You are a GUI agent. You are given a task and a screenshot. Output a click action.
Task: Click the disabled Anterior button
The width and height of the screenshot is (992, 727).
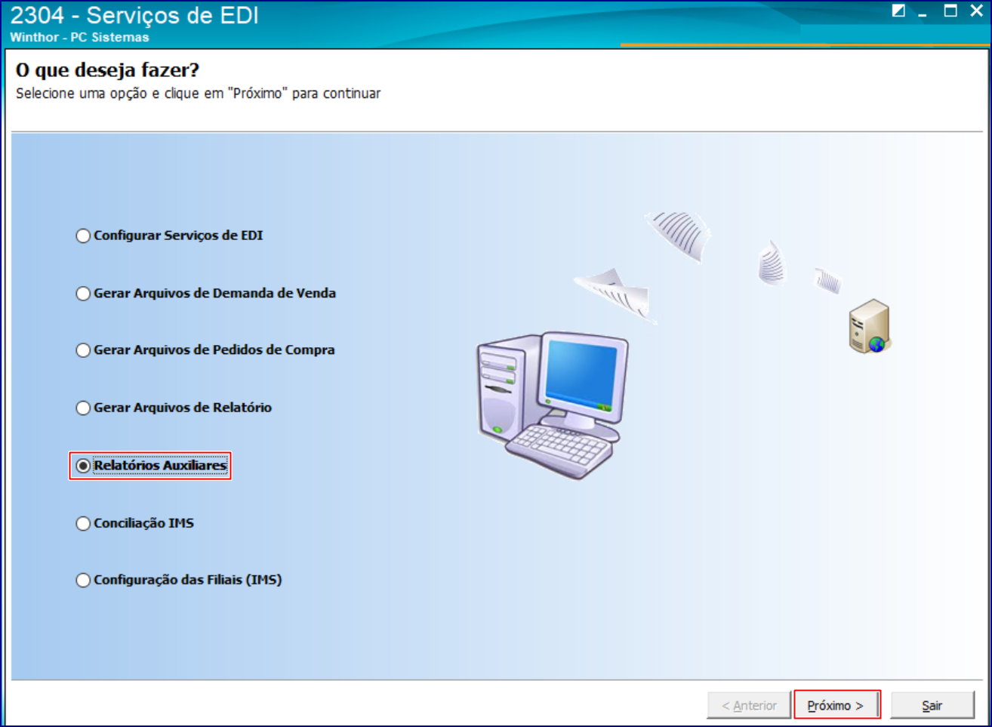pos(749,705)
